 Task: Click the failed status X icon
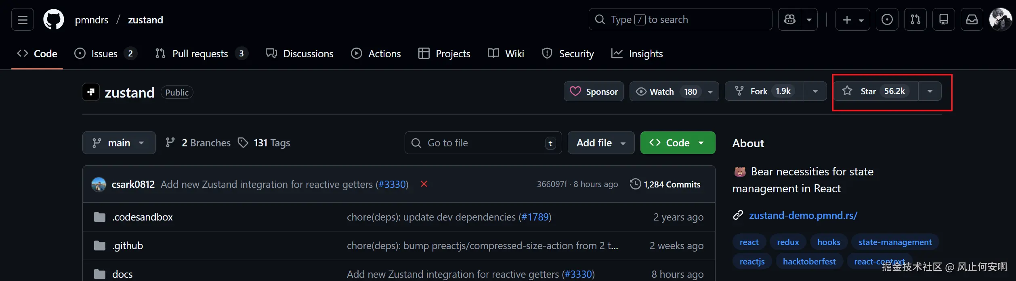pos(424,184)
